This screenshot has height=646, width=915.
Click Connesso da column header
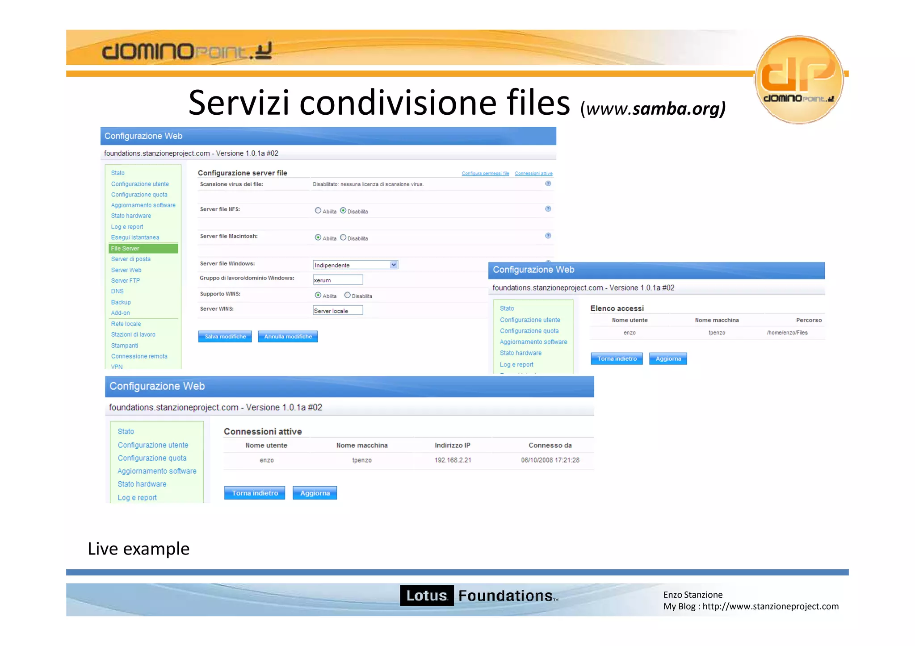tap(550, 445)
